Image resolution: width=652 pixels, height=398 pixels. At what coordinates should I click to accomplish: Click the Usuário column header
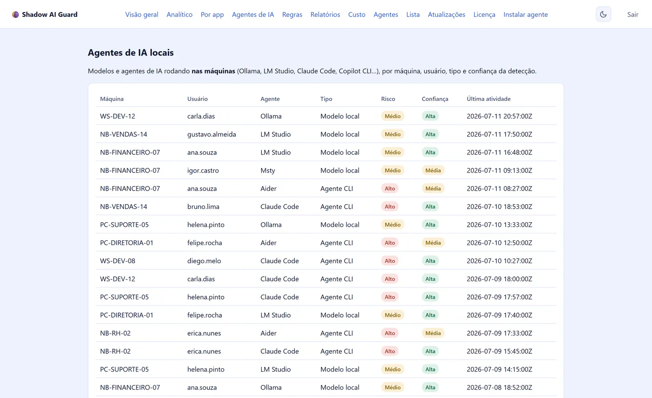click(197, 99)
